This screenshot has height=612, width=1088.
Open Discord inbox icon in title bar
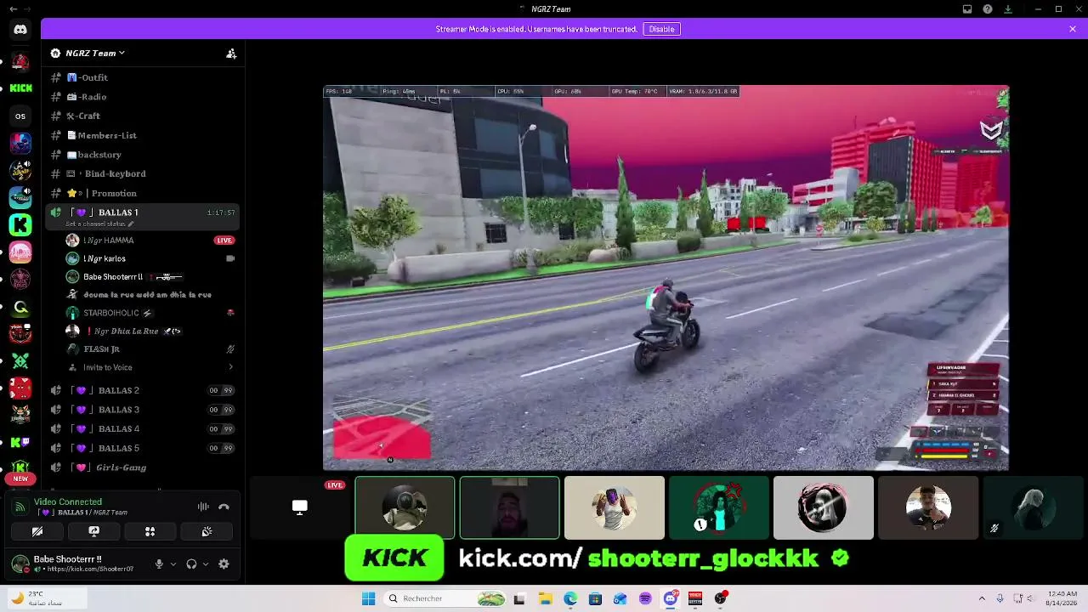point(967,9)
